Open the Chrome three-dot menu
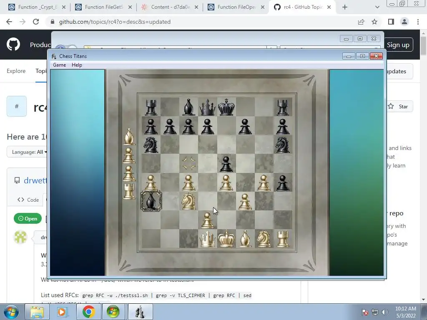This screenshot has height=320, width=427. [418, 22]
